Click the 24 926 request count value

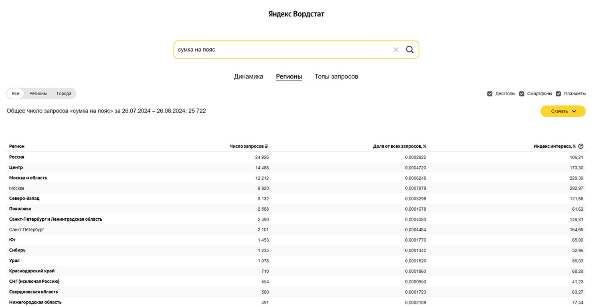point(262,157)
